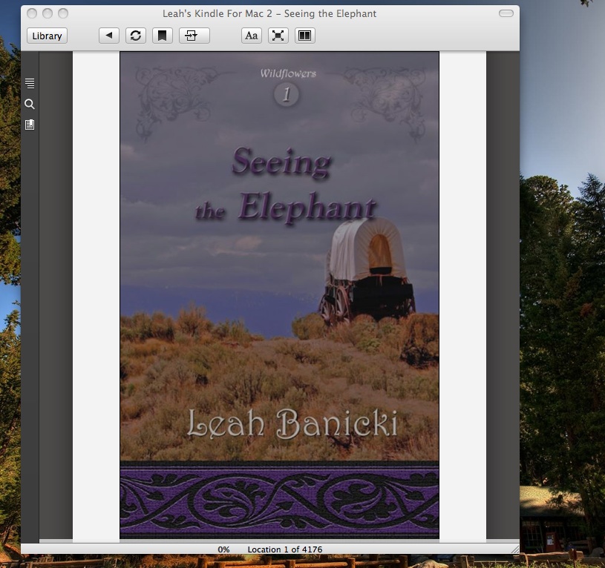605x568 pixels.
Task: Add a bookmark with the bookmark icon
Action: 163,36
